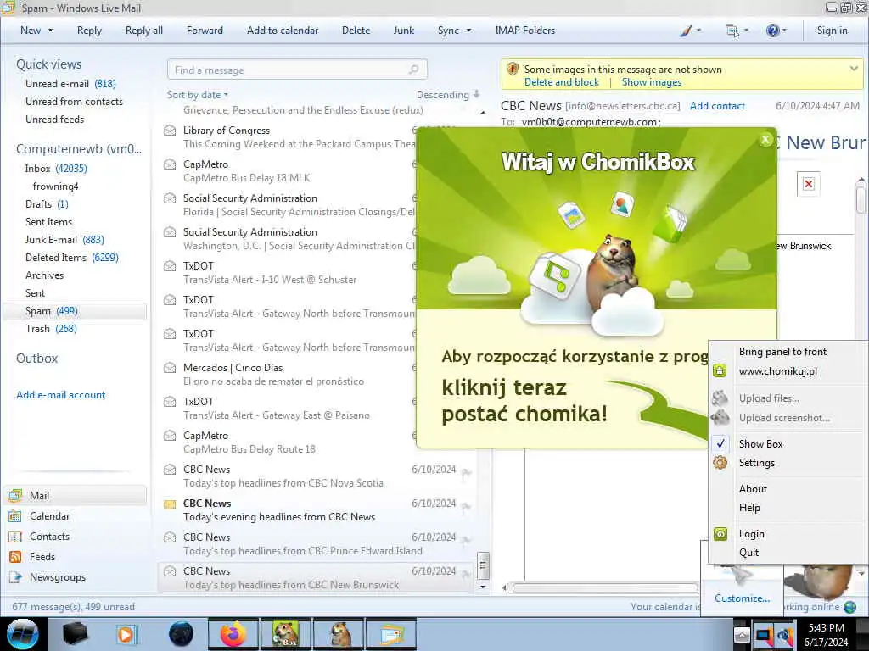
Task: Close the ChomikBox welcome popup
Action: pyautogui.click(x=765, y=140)
